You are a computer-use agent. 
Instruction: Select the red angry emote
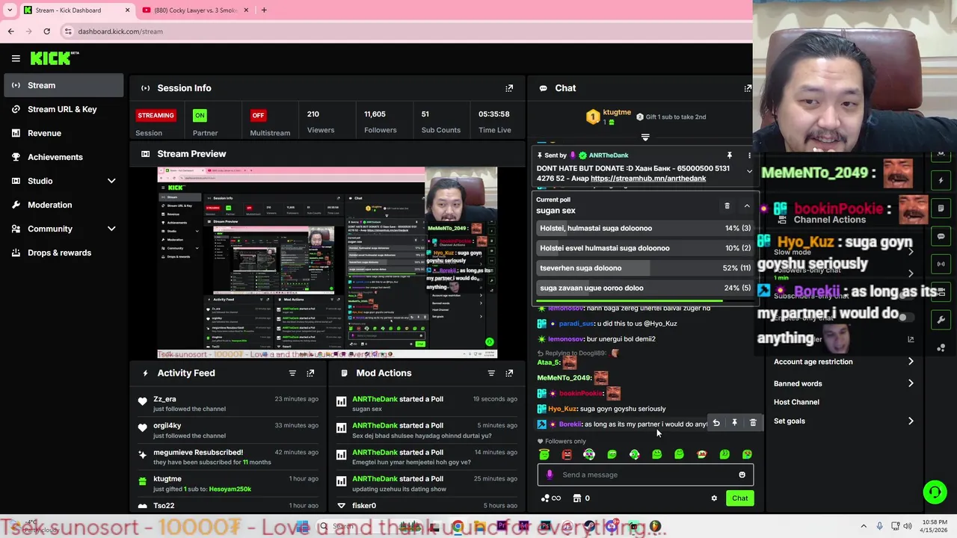567,454
